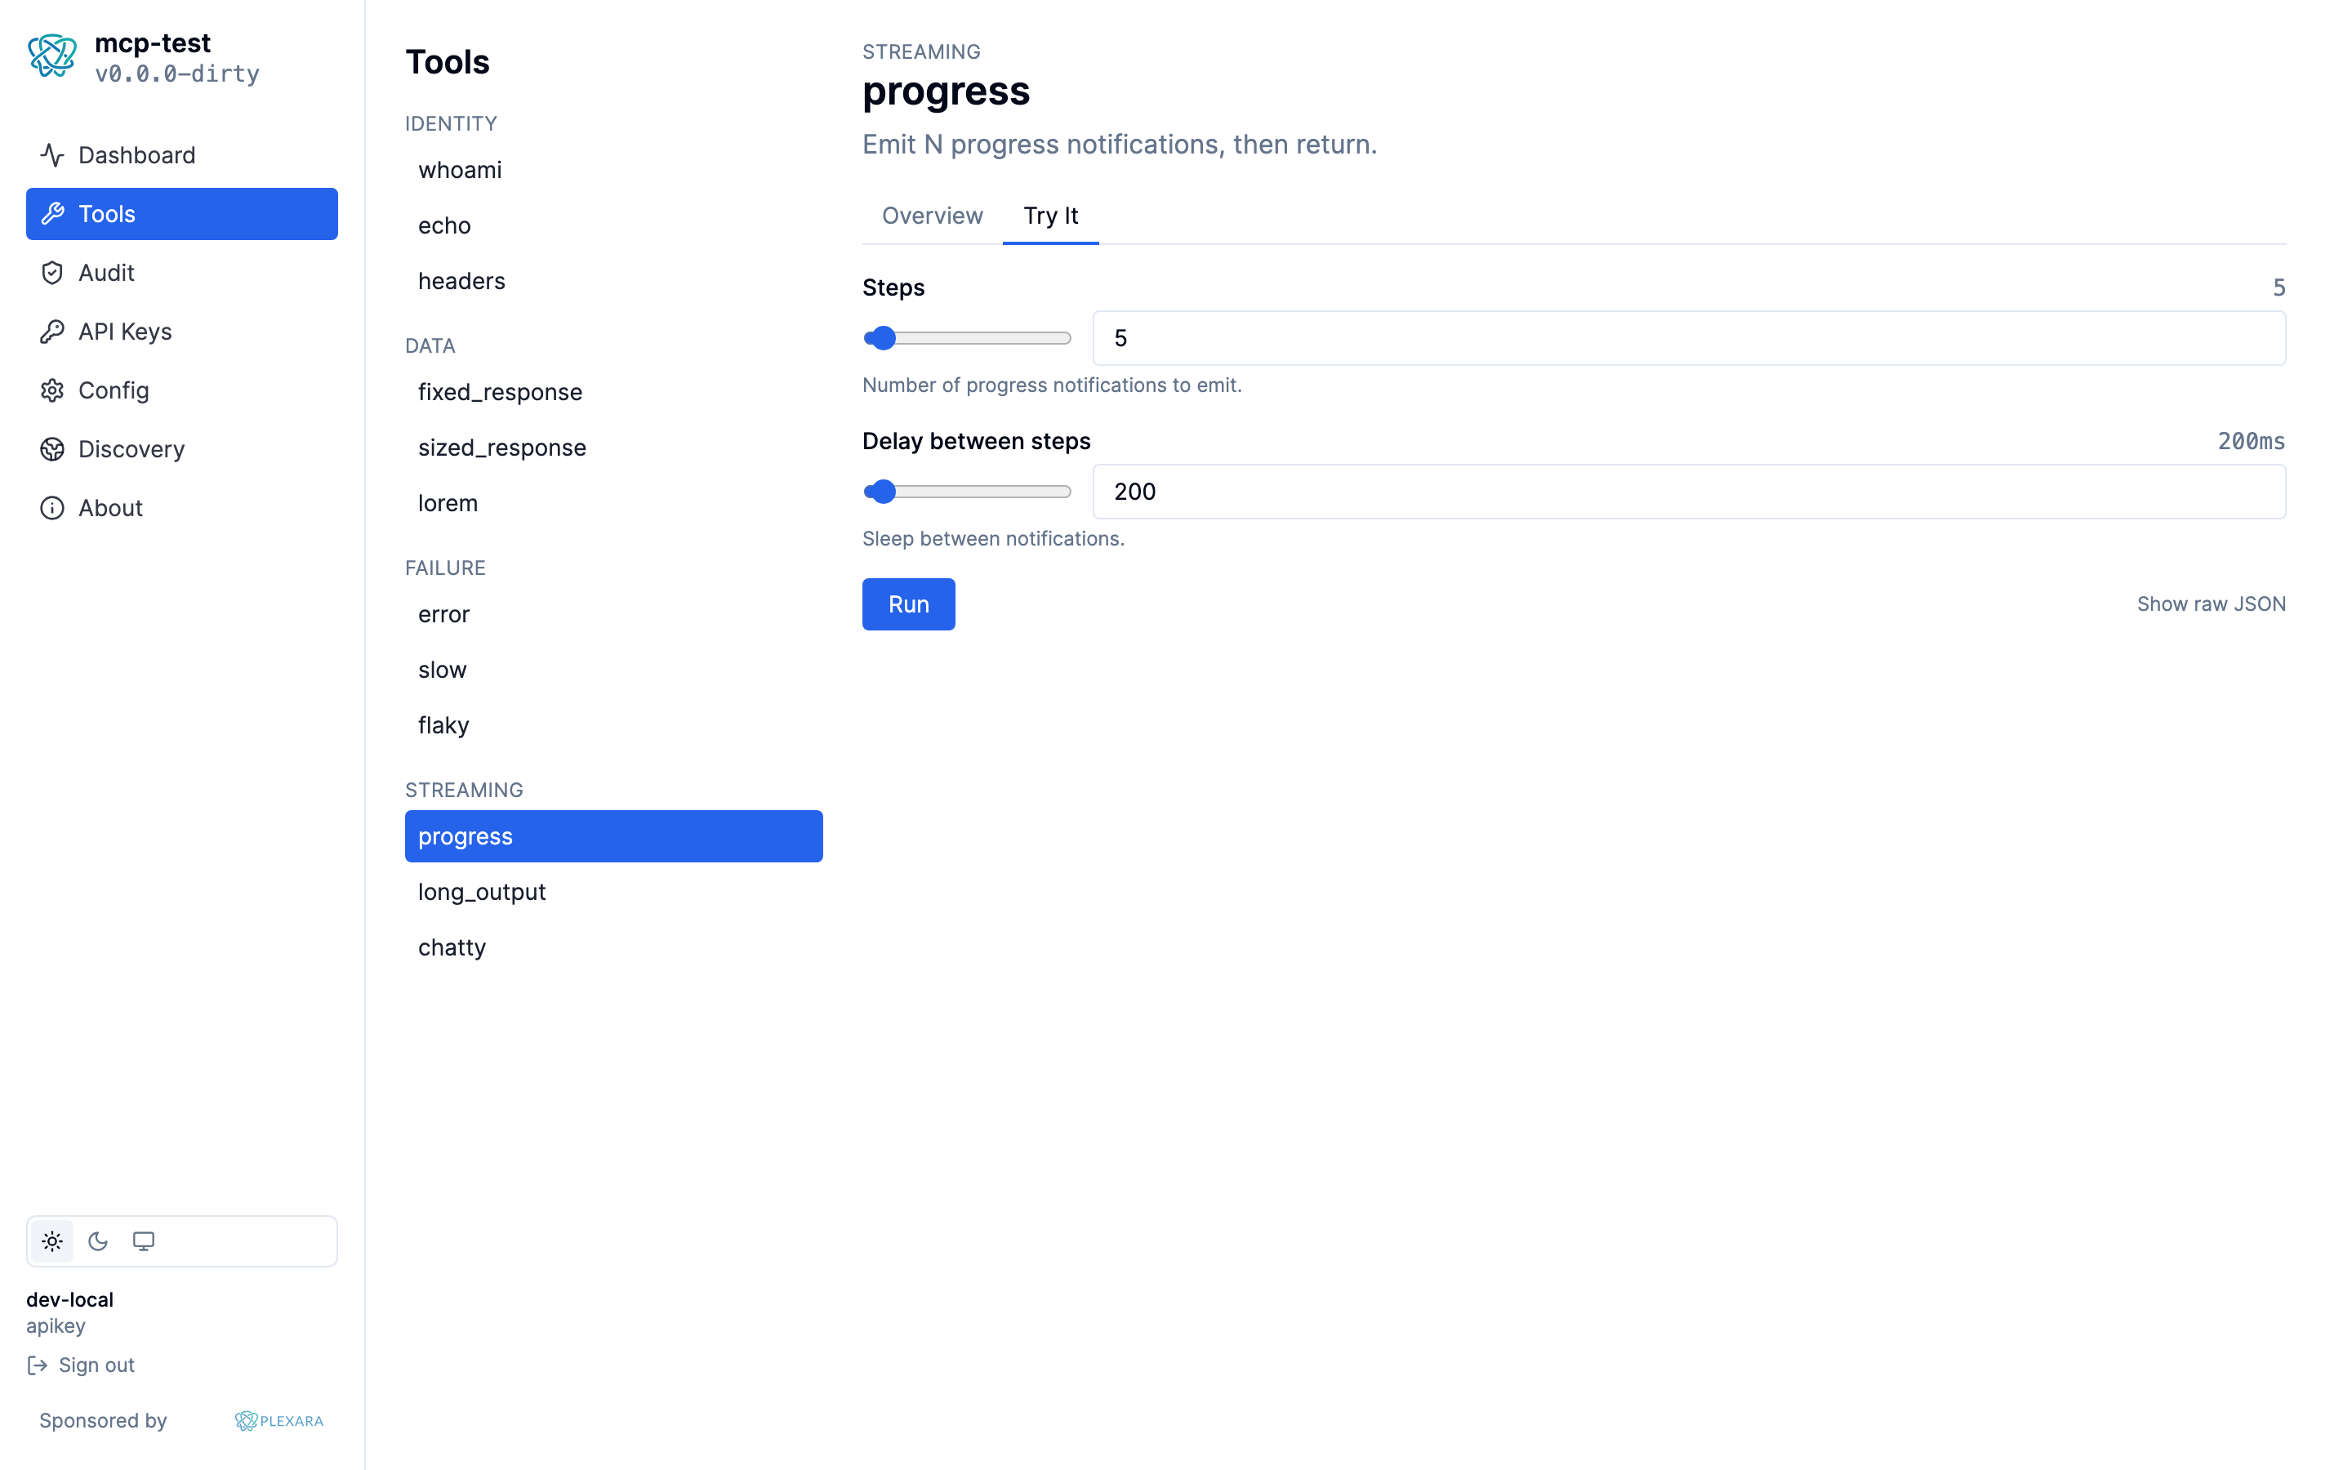Viewport: 2352px width, 1470px height.
Task: Click the About info icon
Action: [x=52, y=509]
